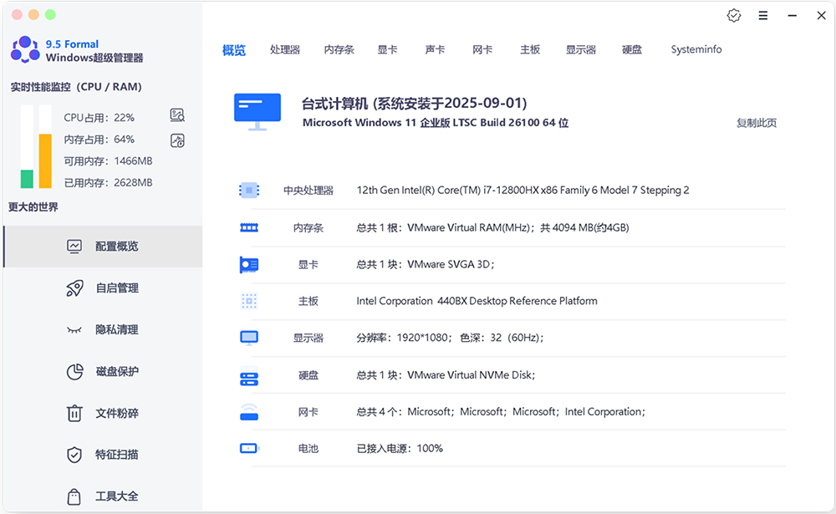Go to the top 主板 tab
Image resolution: width=836 pixels, height=514 pixels.
pyautogui.click(x=530, y=49)
